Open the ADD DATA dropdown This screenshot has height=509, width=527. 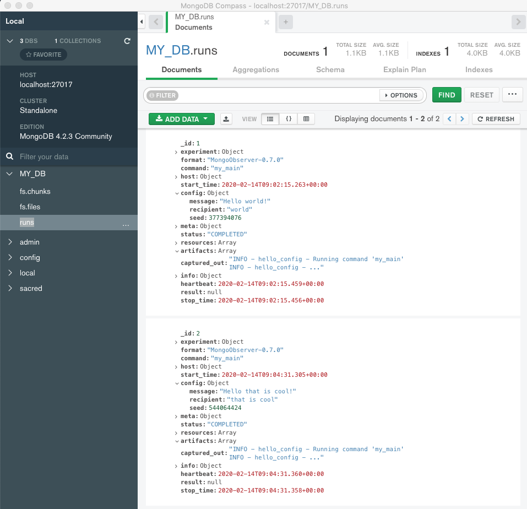182,119
